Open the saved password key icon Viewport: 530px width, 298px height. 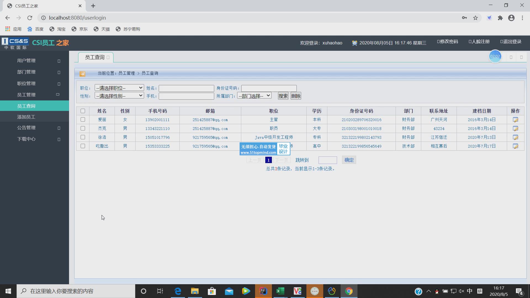[464, 18]
